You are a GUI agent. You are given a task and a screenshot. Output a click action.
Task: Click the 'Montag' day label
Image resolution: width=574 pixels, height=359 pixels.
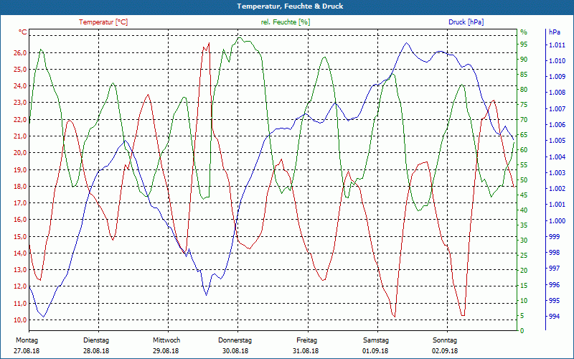coord(27,340)
